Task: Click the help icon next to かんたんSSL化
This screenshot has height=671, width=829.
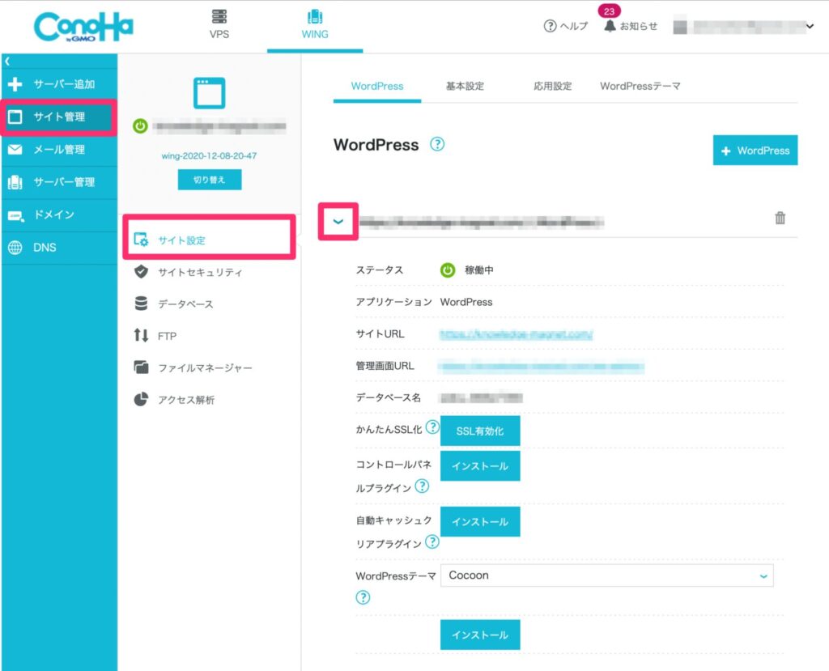Action: tap(432, 427)
